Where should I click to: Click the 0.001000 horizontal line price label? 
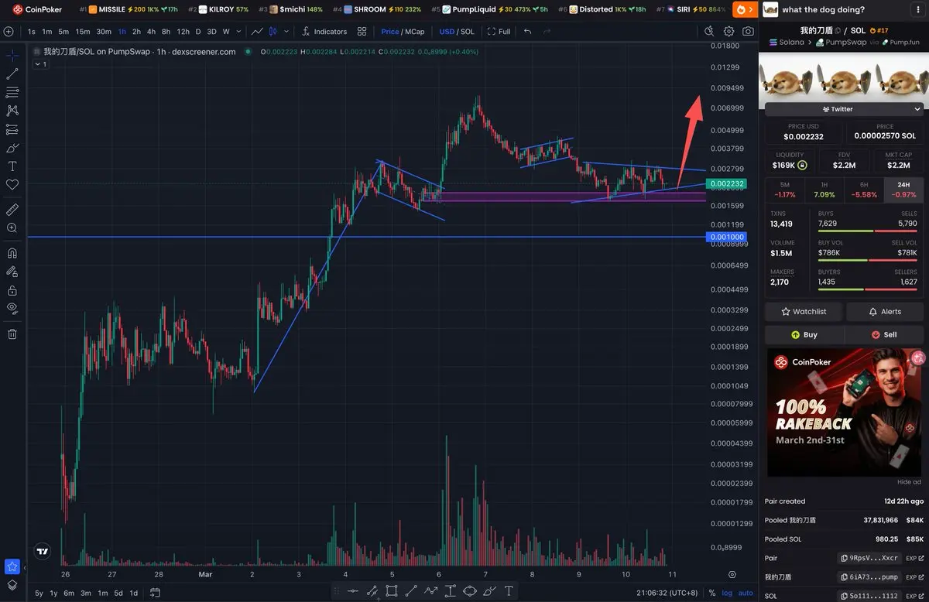click(x=728, y=237)
